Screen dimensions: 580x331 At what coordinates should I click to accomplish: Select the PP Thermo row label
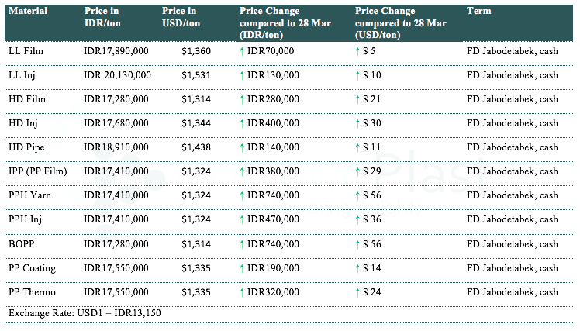[33, 292]
